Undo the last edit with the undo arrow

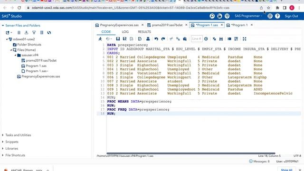[156, 39]
